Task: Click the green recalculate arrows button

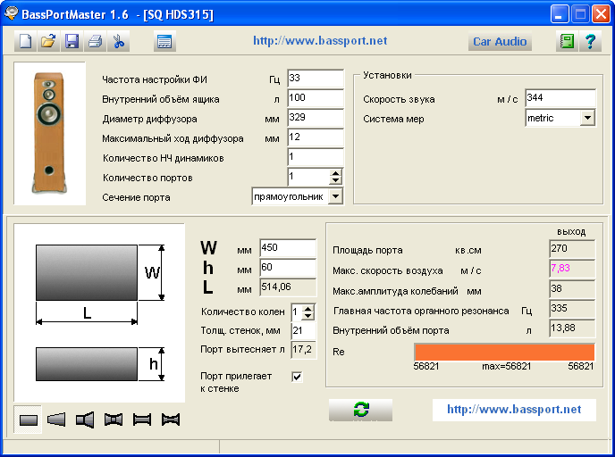Action: coord(361,410)
